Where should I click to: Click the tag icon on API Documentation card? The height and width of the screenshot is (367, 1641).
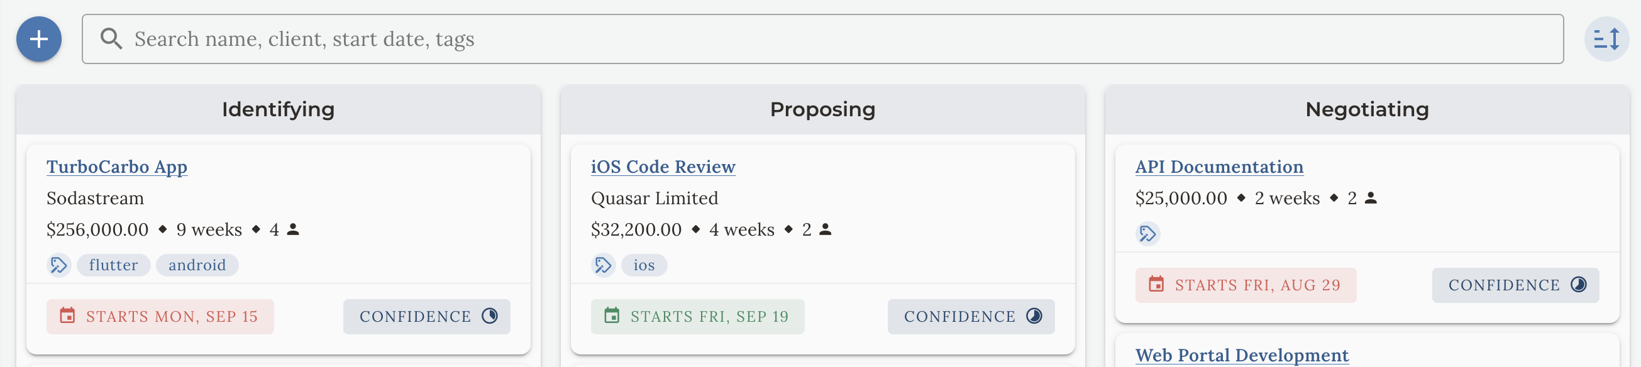1147,234
